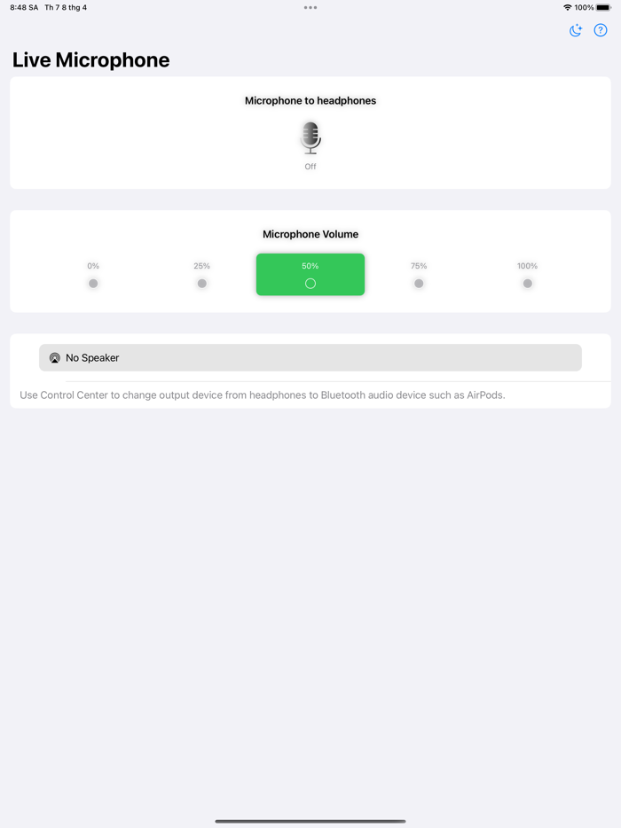621x828 pixels.
Task: Tap the Wi-Fi status icon
Action: tap(568, 7)
